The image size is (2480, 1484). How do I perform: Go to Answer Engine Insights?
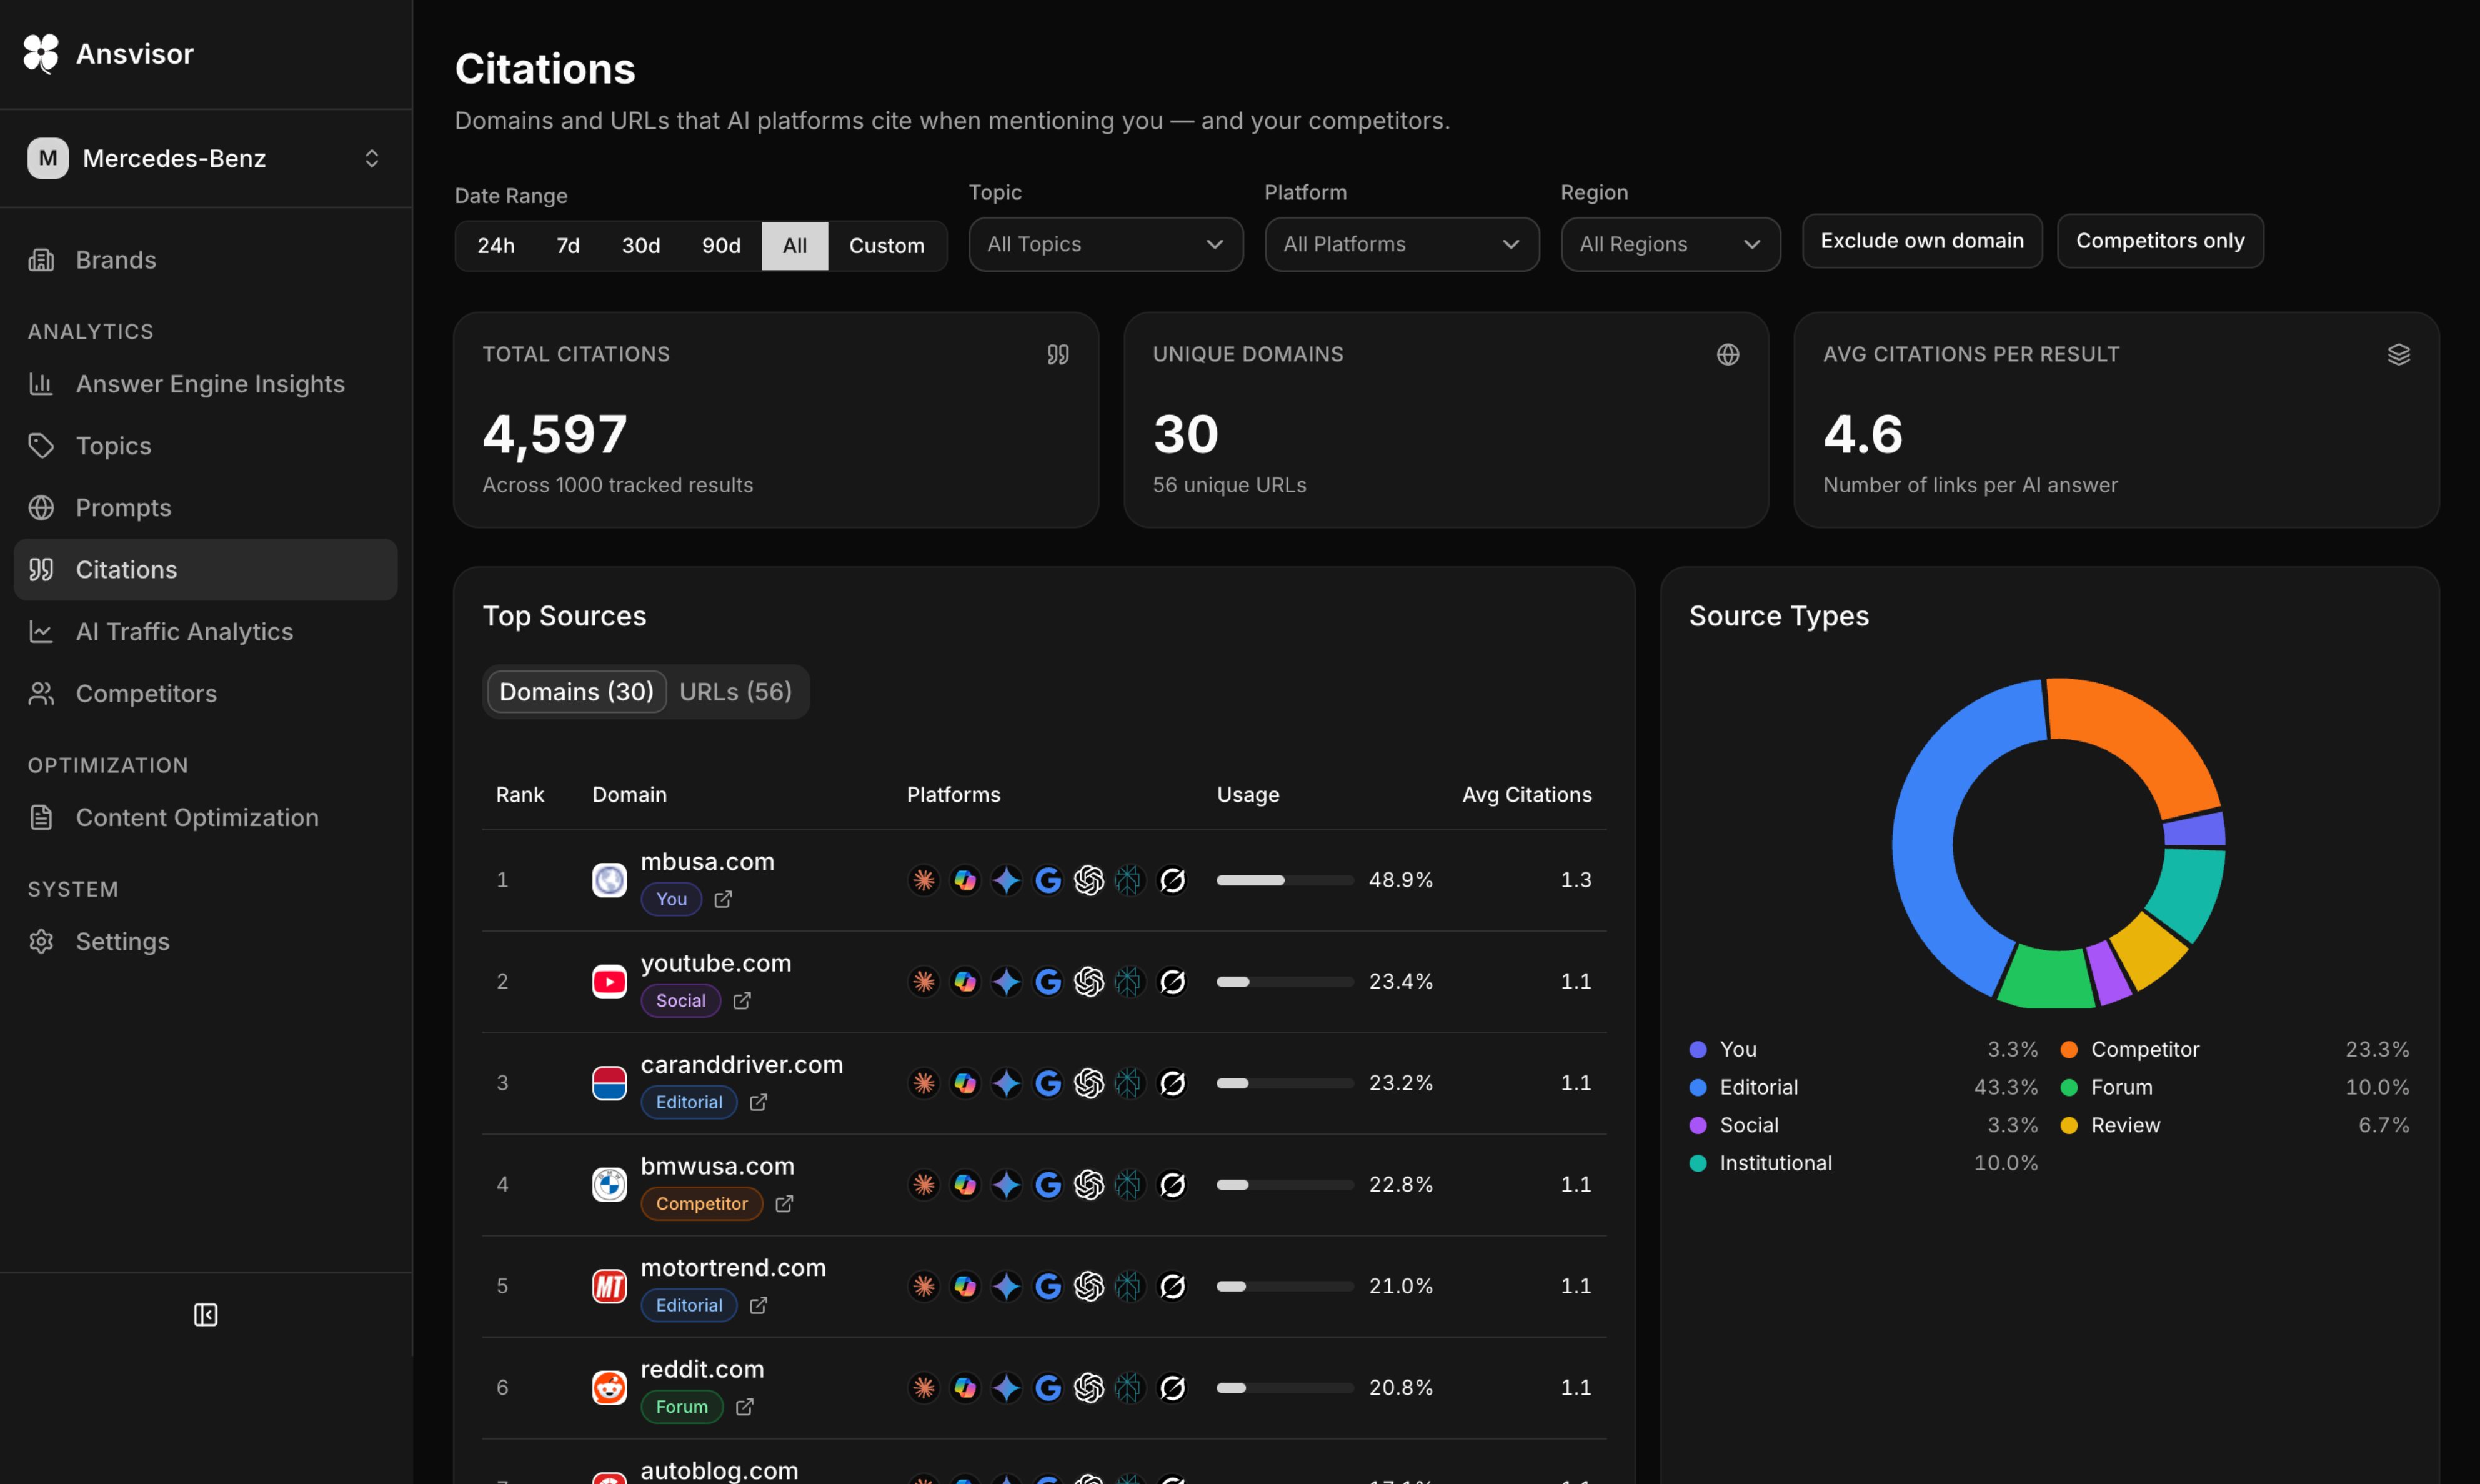pyautogui.click(x=205, y=384)
